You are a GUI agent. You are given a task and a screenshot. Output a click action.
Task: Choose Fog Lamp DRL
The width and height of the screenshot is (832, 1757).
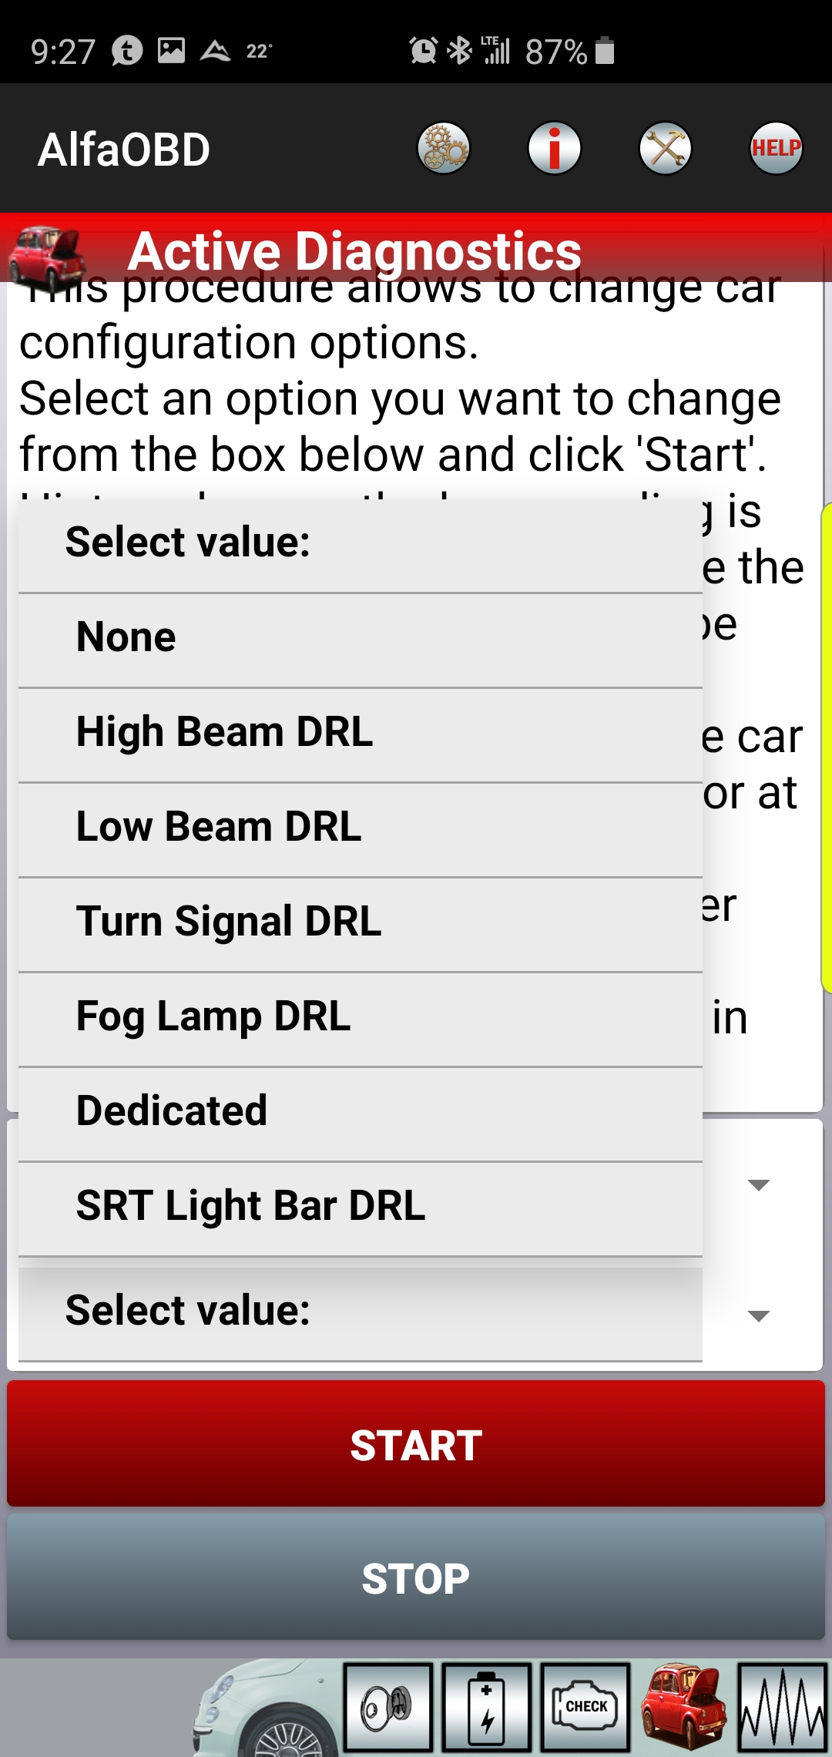tap(361, 1018)
